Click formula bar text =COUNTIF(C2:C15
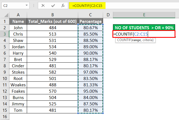This screenshot has width=179, height=120. click(87, 6)
